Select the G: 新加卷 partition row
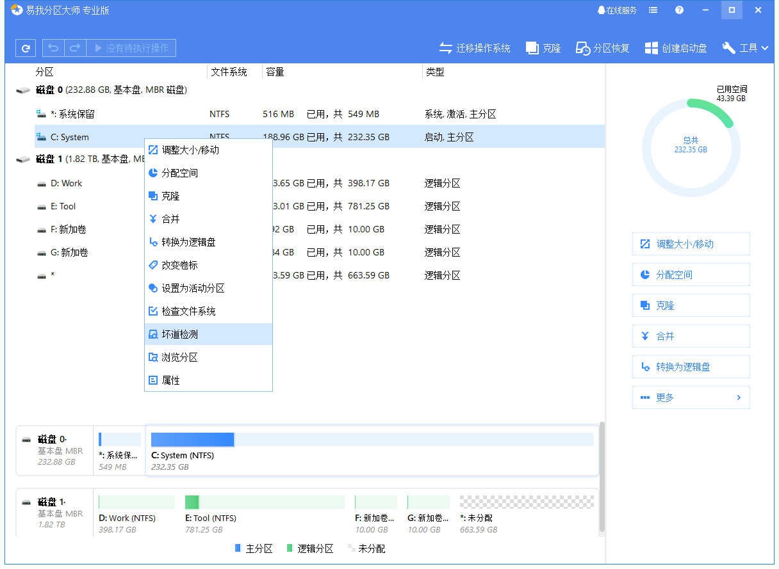Image resolution: width=779 pixels, height=569 pixels. point(319,252)
